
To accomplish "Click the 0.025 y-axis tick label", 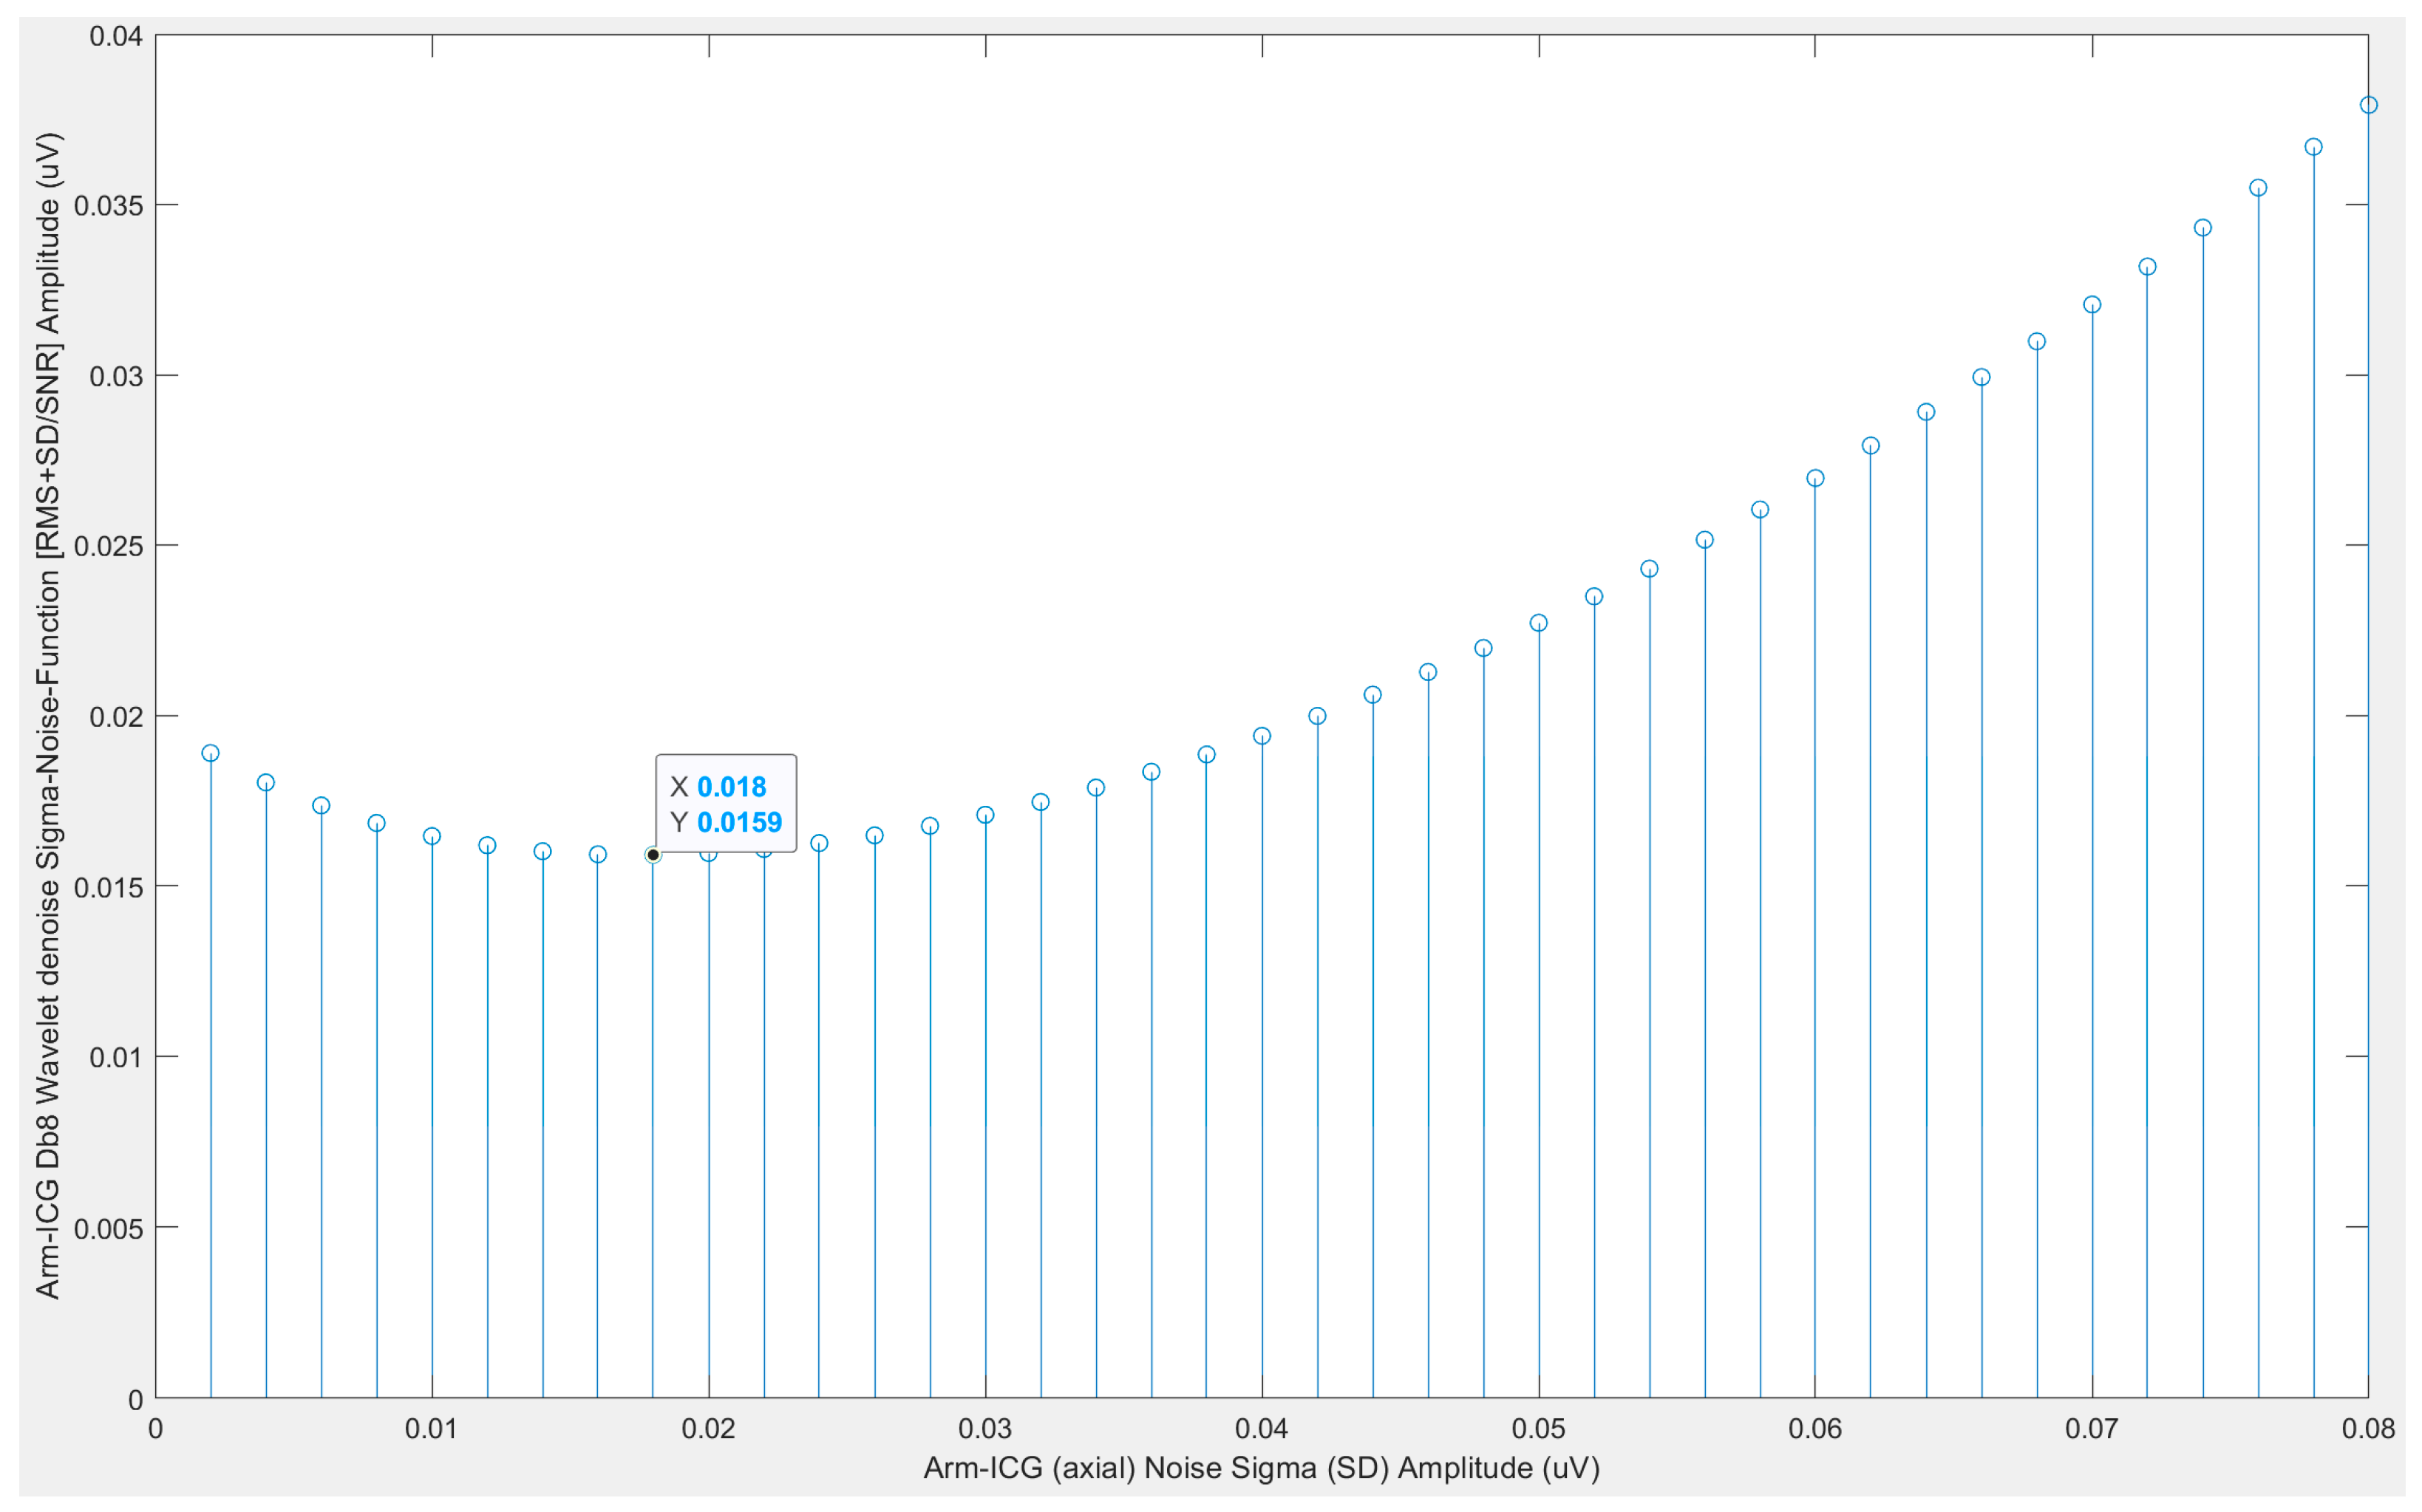I will coord(110,546).
